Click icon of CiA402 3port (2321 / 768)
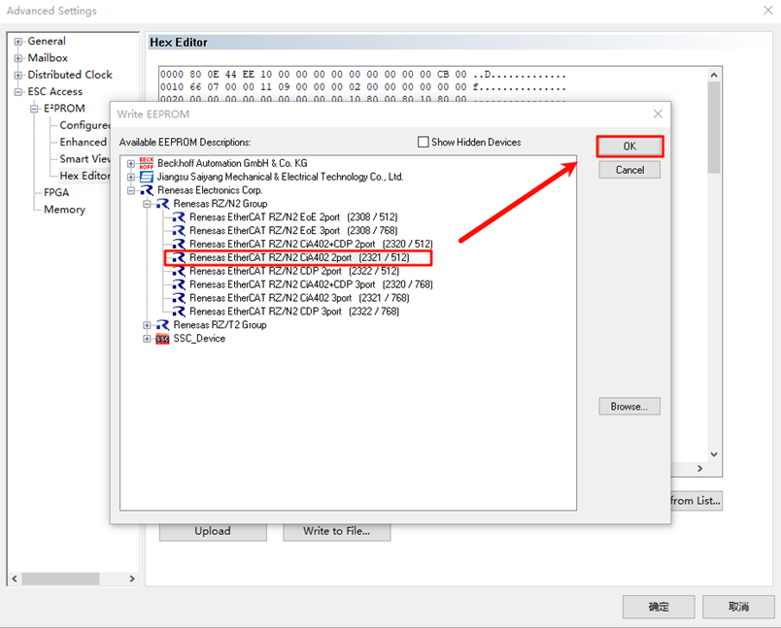 [x=179, y=298]
